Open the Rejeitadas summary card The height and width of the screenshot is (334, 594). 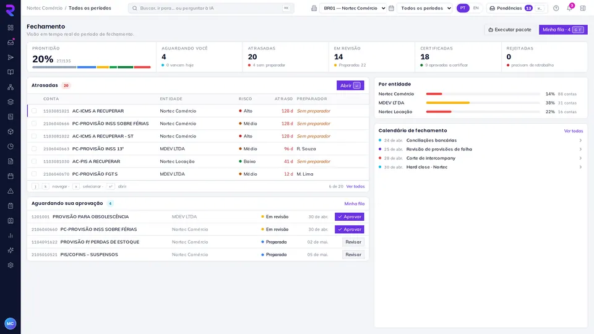pyautogui.click(x=544, y=57)
